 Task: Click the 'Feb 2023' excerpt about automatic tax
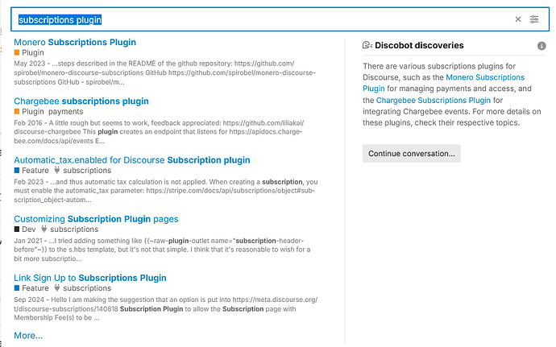click(166, 191)
